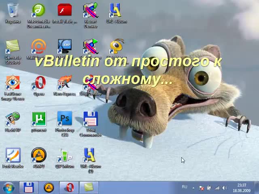The width and height of the screenshot is (259, 194).
Task: Click the WebMoney Keeper ant icon
Action: tap(117, 46)
